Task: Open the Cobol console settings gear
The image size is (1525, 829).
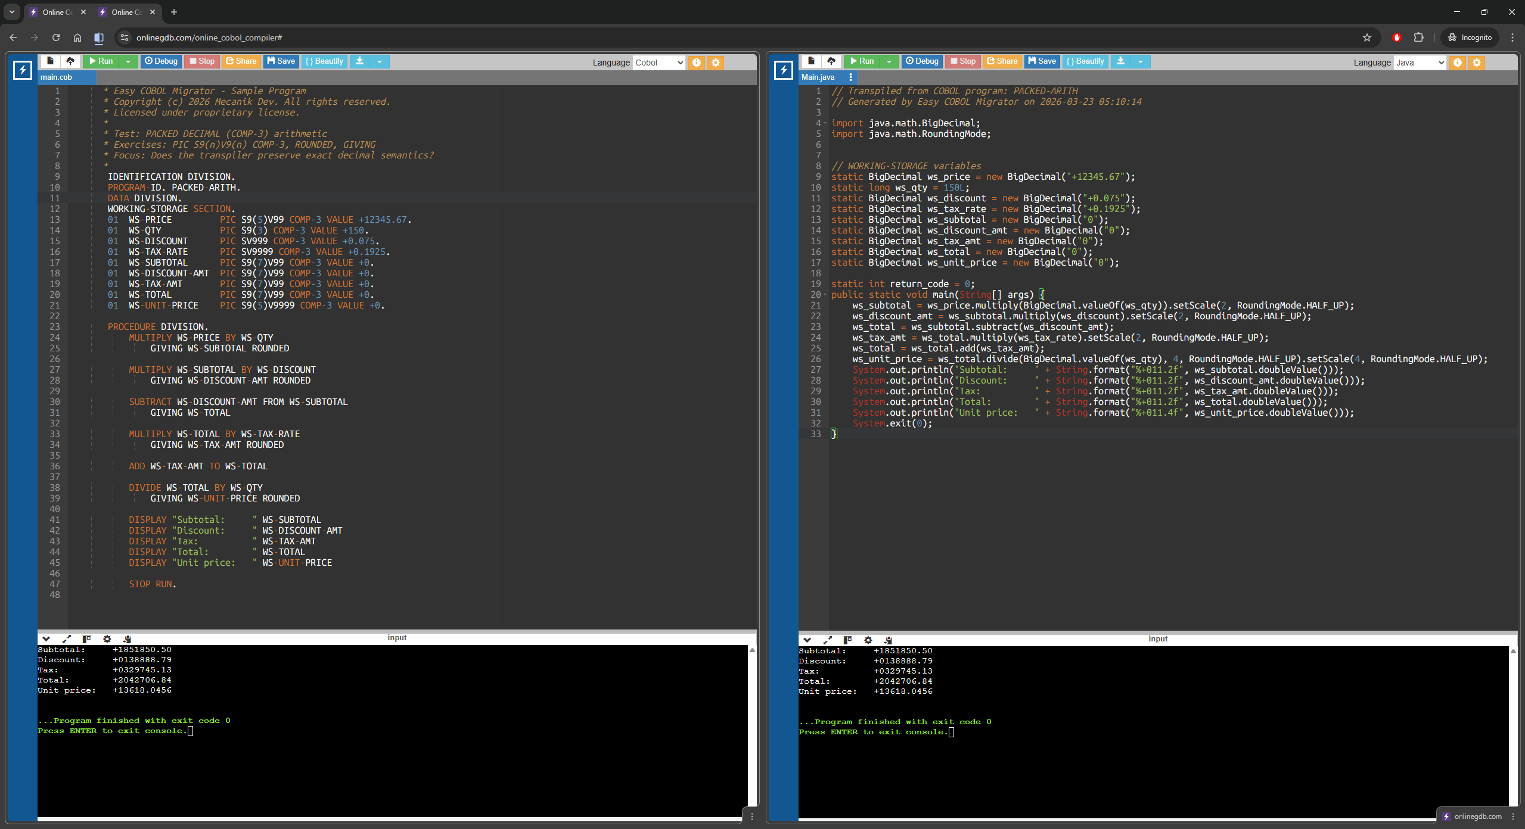Action: 107,639
